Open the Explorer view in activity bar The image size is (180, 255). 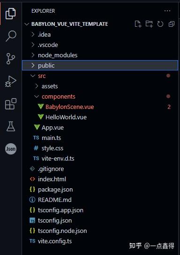[x=11, y=14]
